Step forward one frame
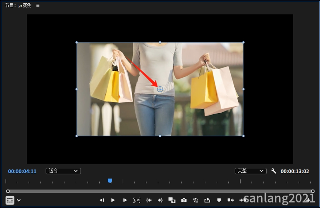The height and width of the screenshot is (208, 320). point(125,200)
